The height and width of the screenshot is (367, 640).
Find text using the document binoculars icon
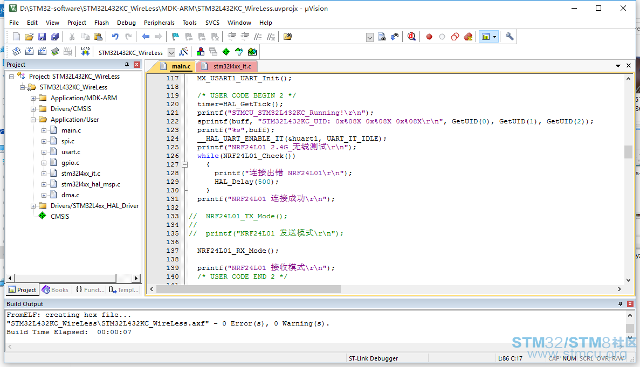382,37
